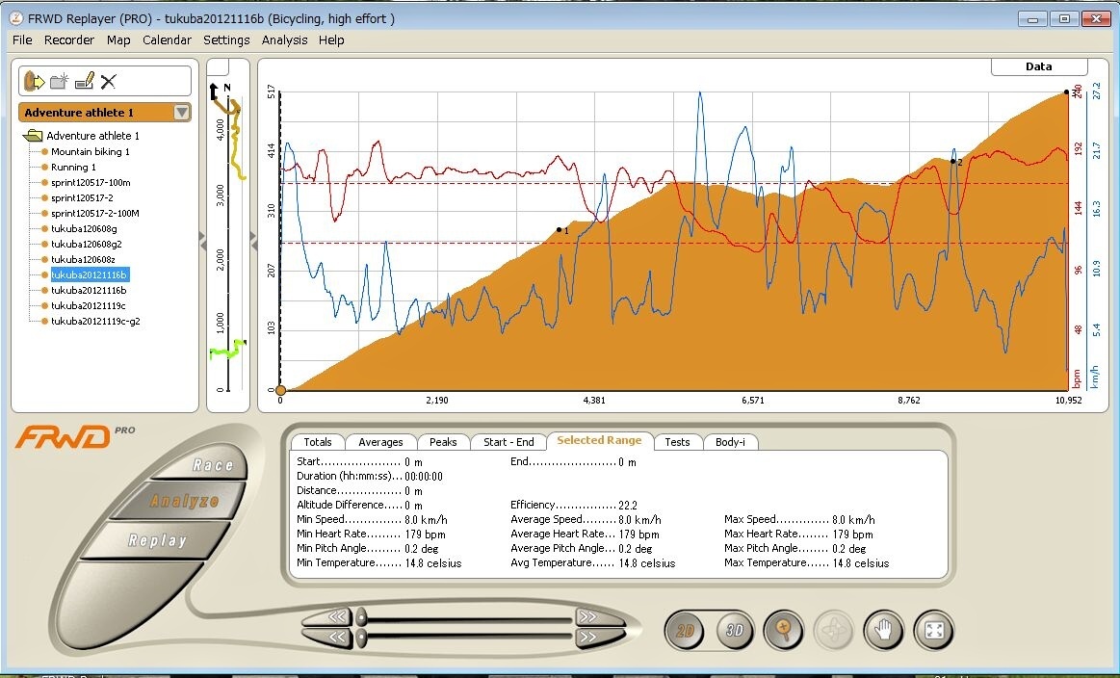This screenshot has height=678, width=1120.
Task: Select sprint120517-2-100M in the tree
Action: click(x=95, y=214)
